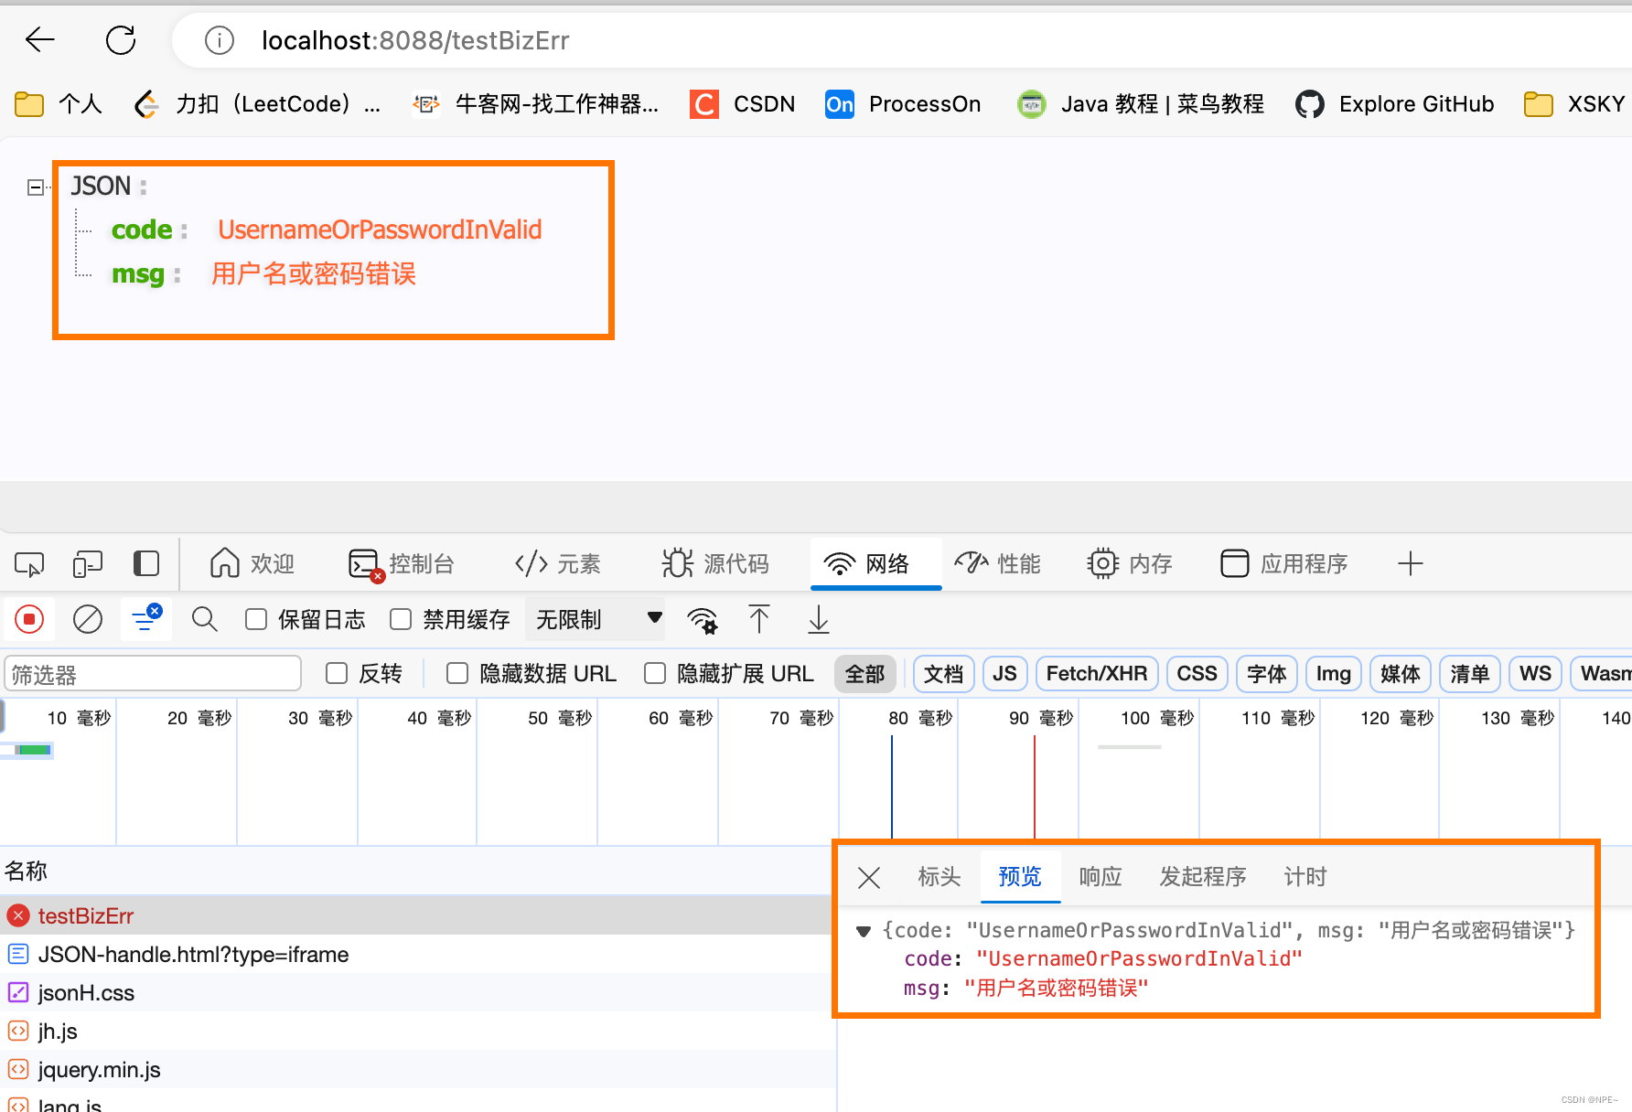This screenshot has height=1112, width=1632.
Task: Select the 全部 filter
Action: (864, 674)
